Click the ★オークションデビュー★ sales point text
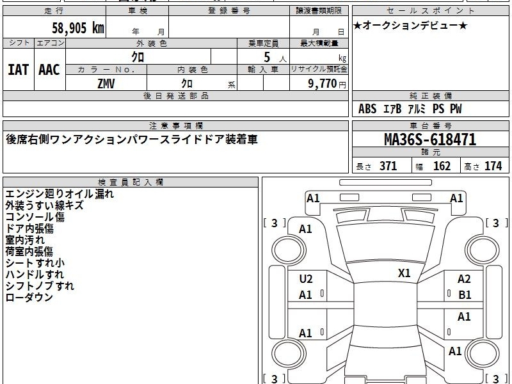Image resolution: width=512 pixels, height=384 pixels. coord(410,26)
